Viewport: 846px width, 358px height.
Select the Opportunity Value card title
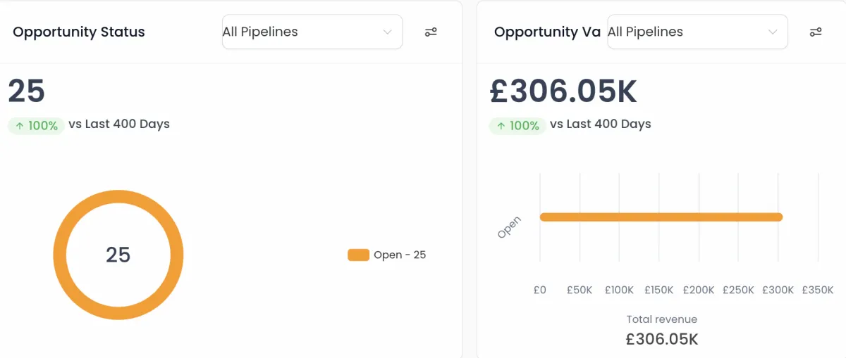click(547, 32)
